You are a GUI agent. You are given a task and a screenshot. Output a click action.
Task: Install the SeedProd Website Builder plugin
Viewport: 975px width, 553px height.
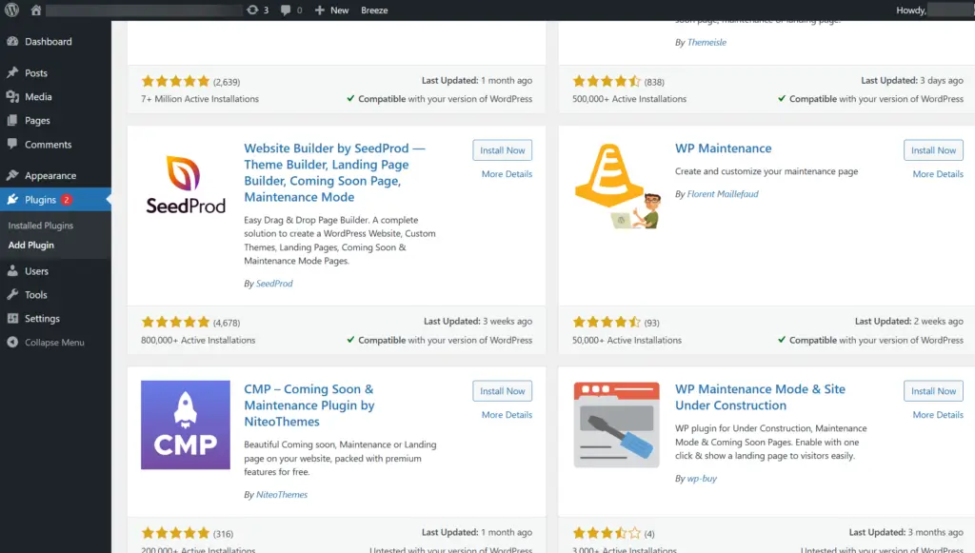502,149
